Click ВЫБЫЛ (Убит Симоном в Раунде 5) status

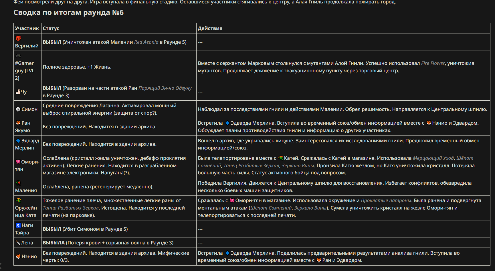tap(85, 229)
